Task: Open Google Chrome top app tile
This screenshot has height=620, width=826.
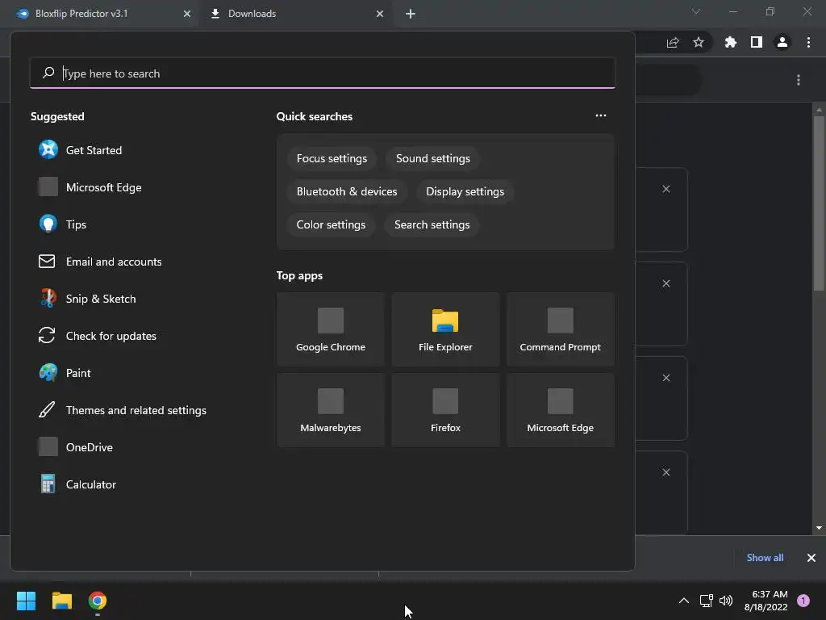Action: 330,329
